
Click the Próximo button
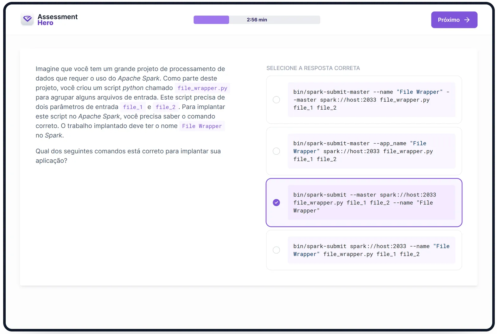[x=454, y=20]
